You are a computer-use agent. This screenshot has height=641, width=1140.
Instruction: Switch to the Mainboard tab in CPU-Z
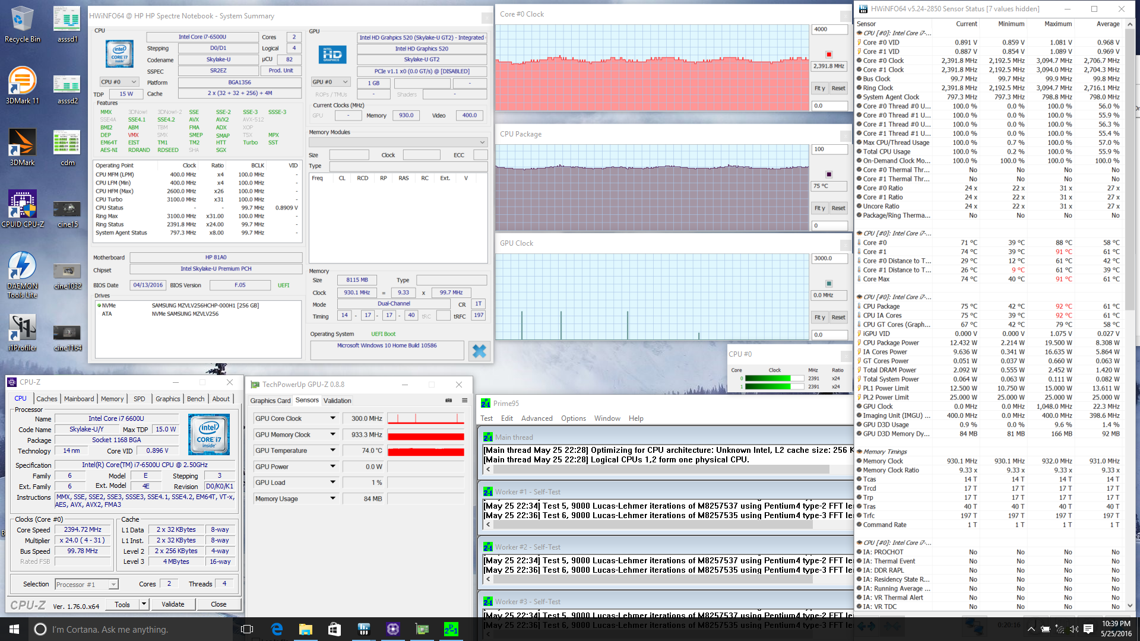[79, 399]
